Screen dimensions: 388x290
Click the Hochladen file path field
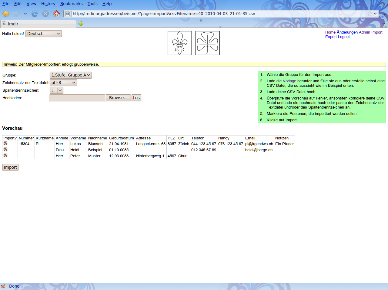point(77,98)
